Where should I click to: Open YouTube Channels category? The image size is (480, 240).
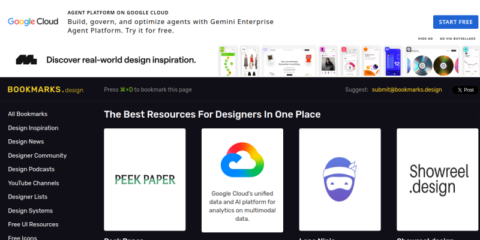(34, 183)
